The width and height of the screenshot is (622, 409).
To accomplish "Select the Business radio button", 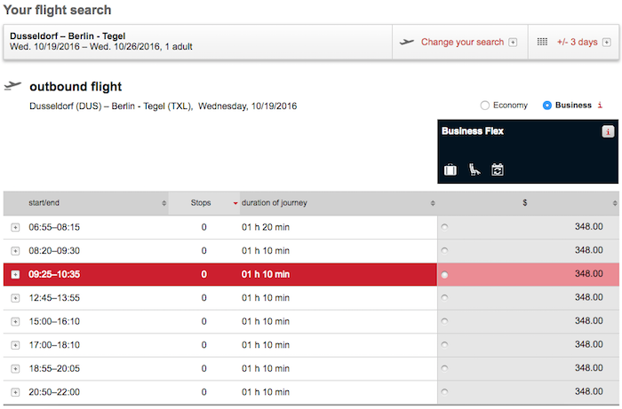I will (547, 106).
